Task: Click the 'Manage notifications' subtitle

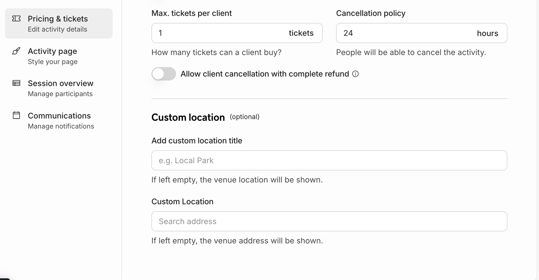Action: (x=61, y=126)
